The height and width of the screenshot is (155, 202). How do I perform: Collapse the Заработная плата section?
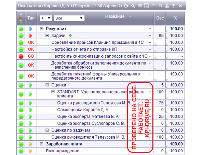coord(41,144)
